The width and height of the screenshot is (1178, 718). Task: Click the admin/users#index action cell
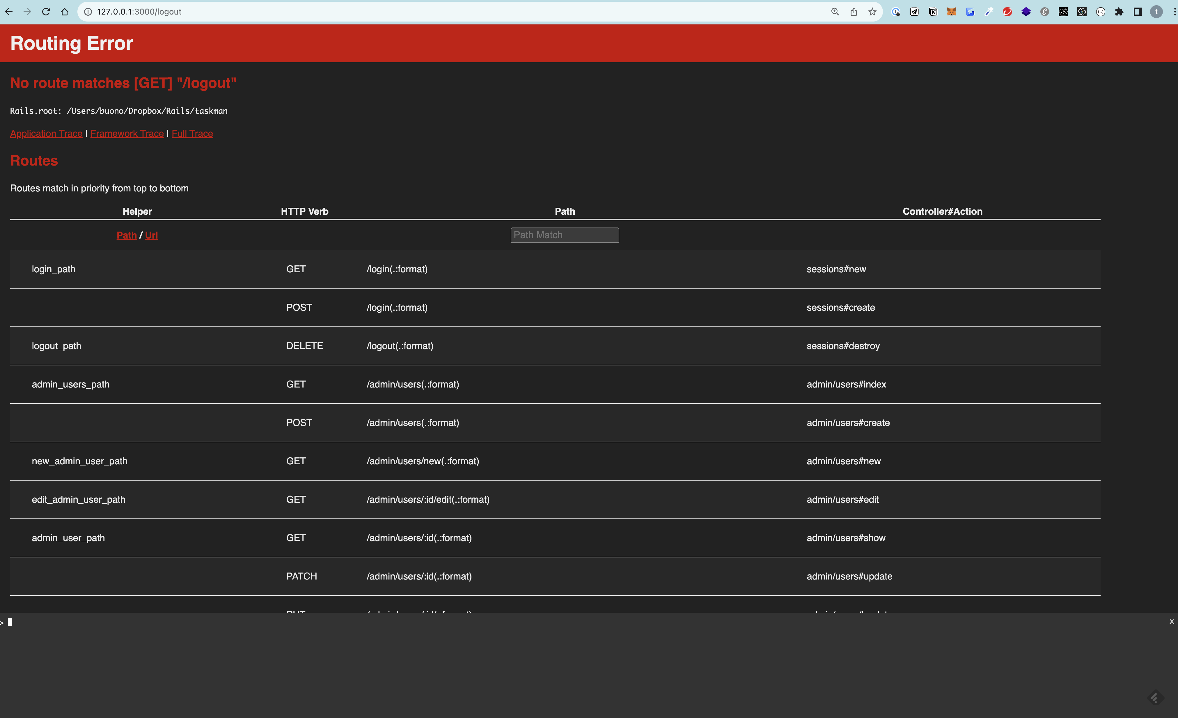tap(846, 384)
